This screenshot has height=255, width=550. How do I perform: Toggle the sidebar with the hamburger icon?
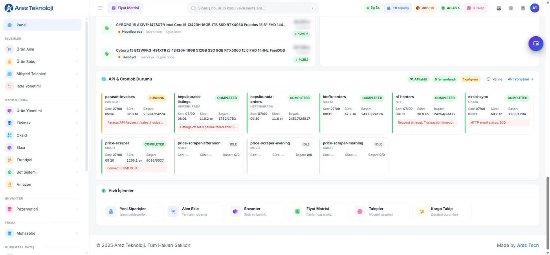point(100,8)
